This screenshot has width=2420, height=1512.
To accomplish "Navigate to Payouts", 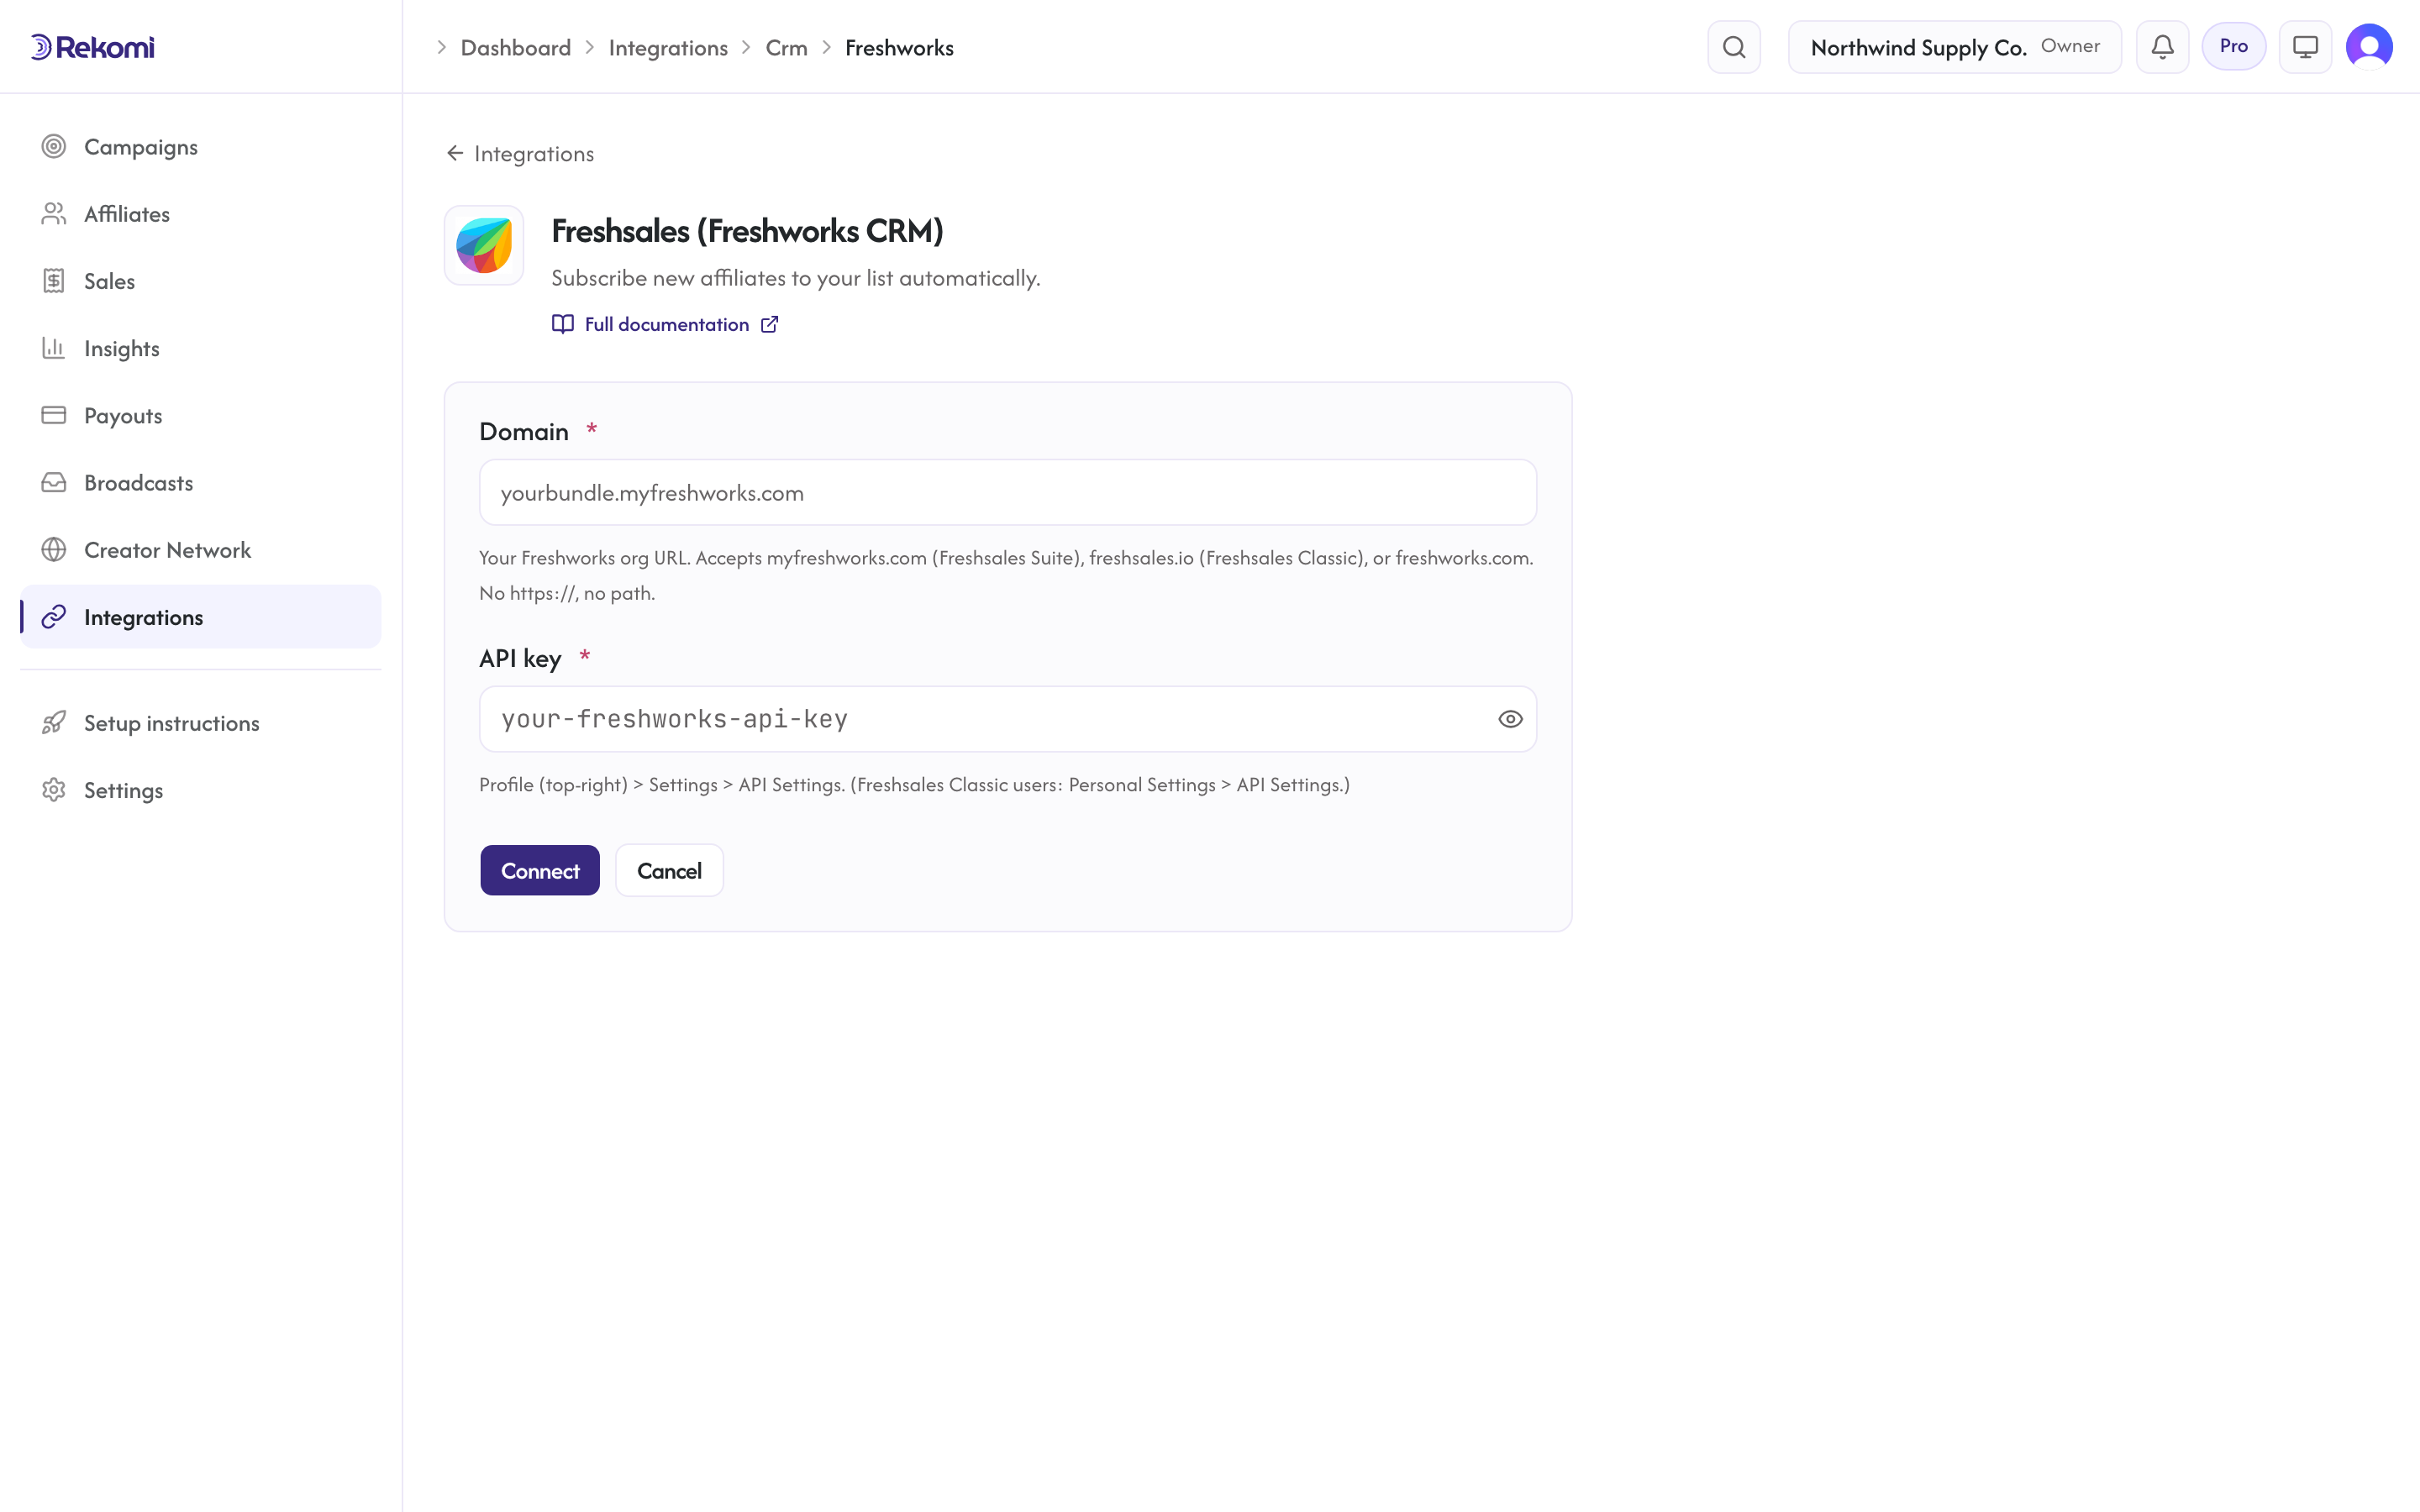I will click(x=201, y=415).
